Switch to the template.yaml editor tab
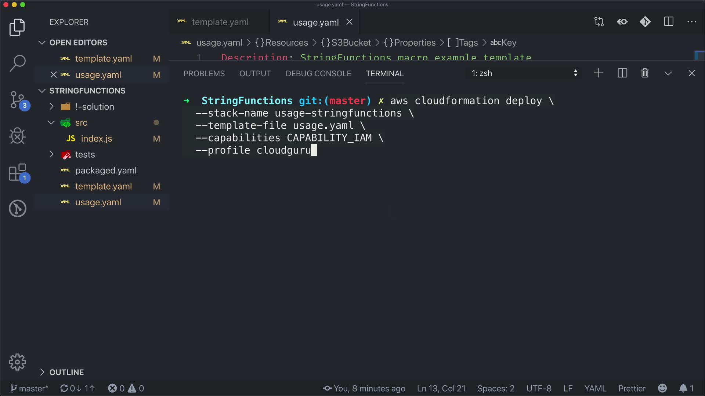The height and width of the screenshot is (396, 705). [220, 22]
